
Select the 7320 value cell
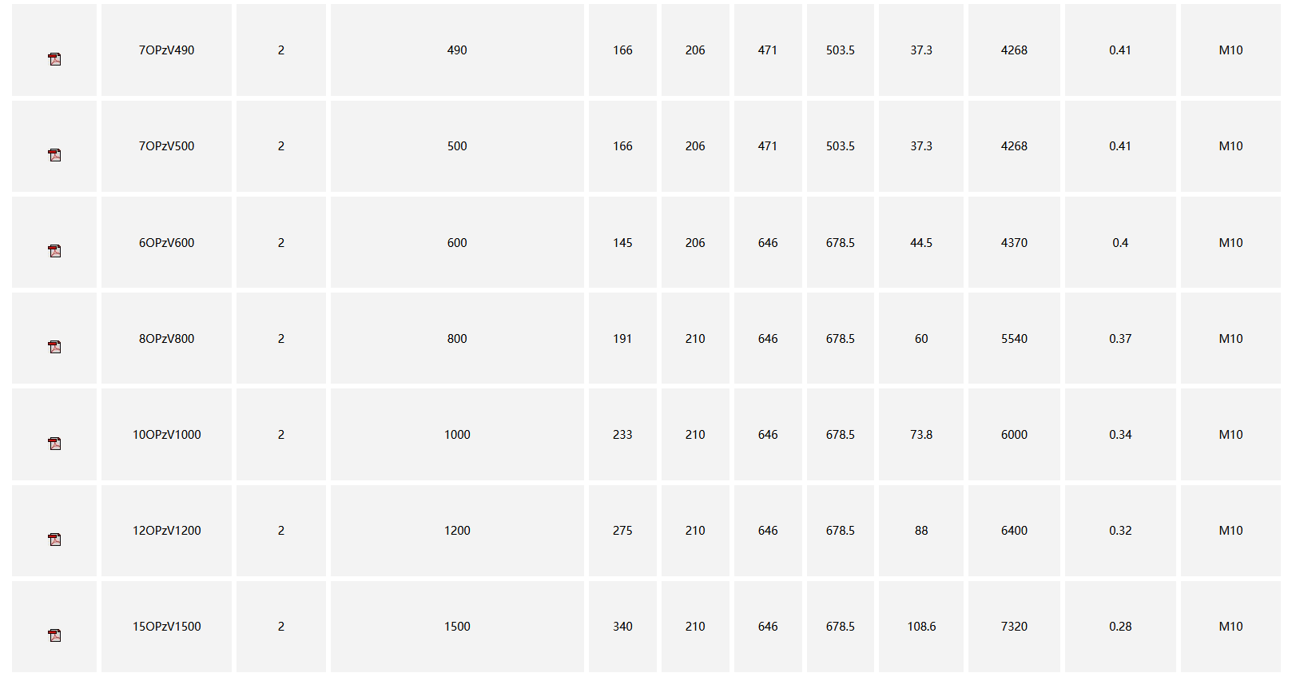click(1014, 627)
